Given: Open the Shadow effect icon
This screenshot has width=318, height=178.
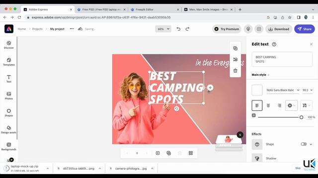Looking at the screenshot, I should 257,158.
